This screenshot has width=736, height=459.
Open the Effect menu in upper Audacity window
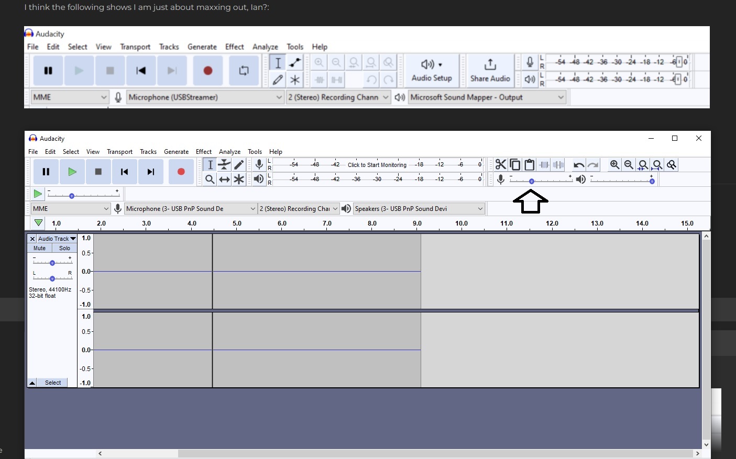click(235, 47)
